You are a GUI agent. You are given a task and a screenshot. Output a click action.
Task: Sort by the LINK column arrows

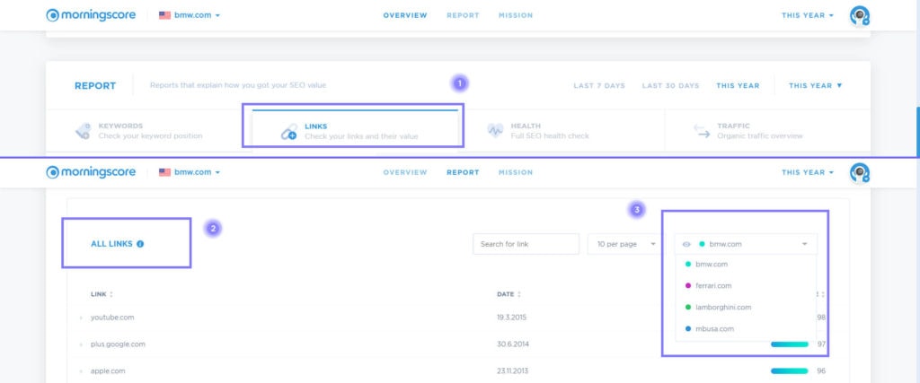pos(111,294)
